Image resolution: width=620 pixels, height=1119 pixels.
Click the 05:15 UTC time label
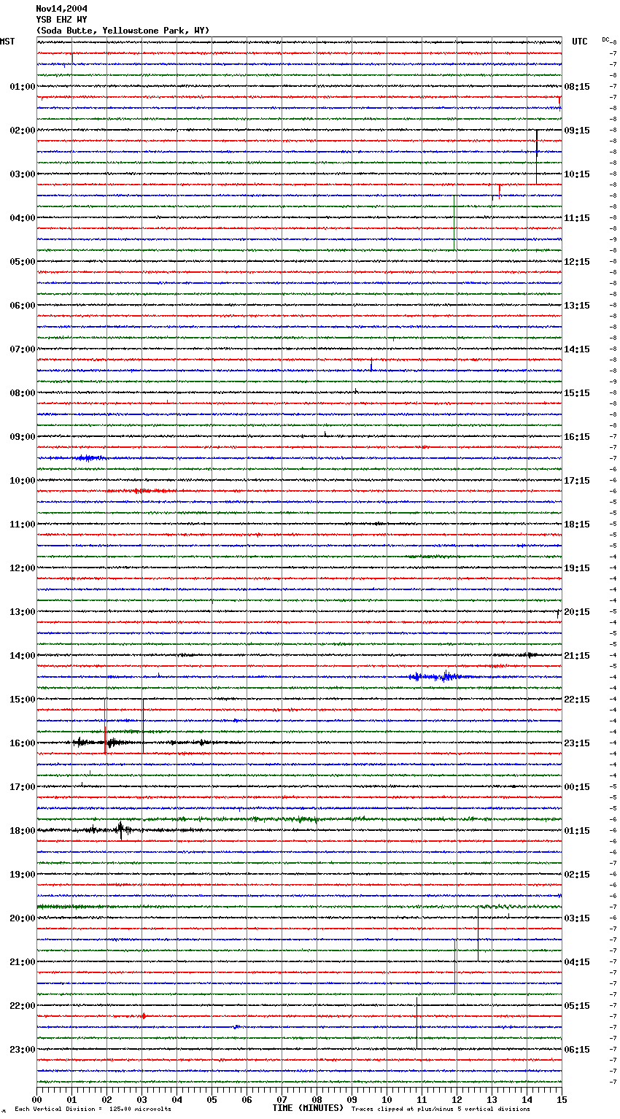[x=577, y=1006]
